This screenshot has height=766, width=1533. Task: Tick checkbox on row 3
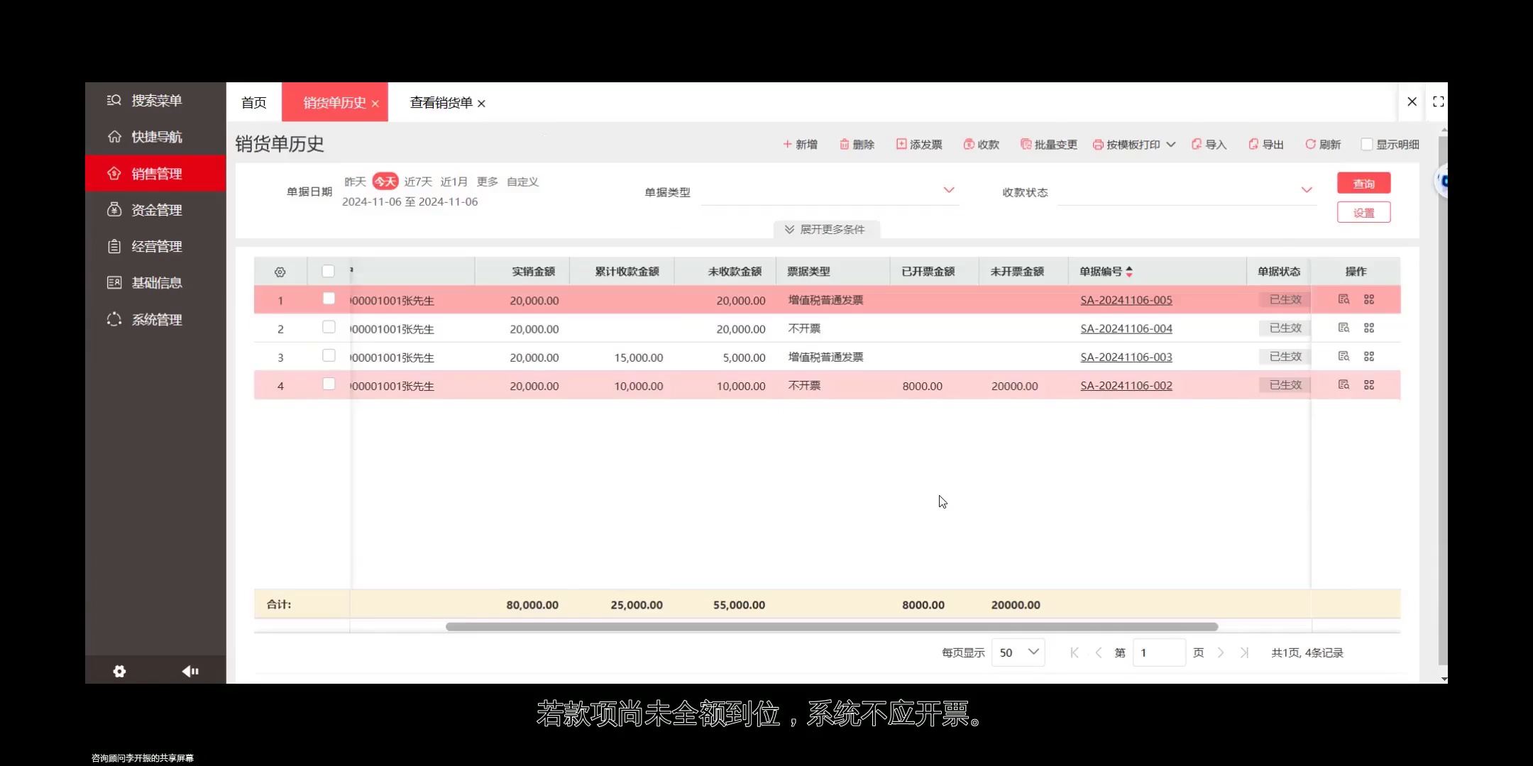(328, 355)
